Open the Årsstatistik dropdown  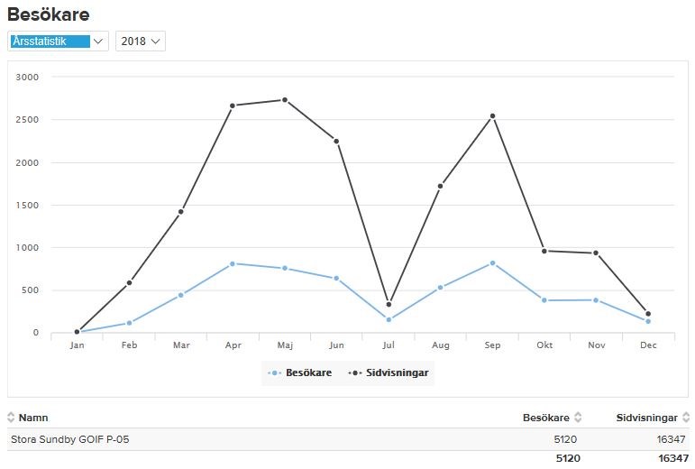coord(59,41)
